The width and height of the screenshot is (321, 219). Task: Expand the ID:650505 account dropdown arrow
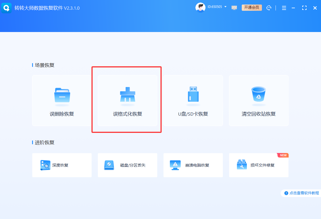225,7
